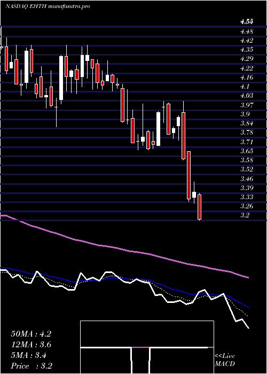This screenshot has height=374, width=267.
Task: Click the 4.03 price axis label
Action: [x=247, y=96]
